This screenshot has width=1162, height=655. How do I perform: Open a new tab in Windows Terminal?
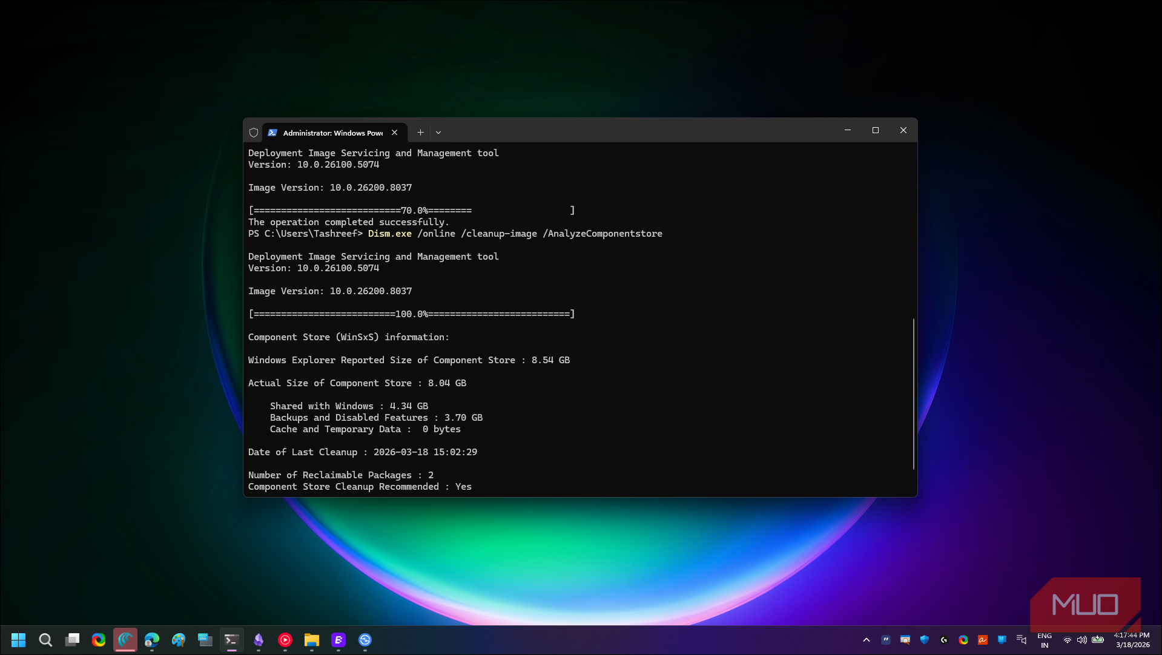coord(420,133)
